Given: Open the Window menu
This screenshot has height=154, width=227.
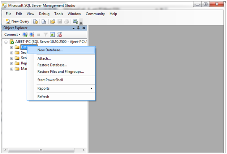Looking at the screenshot, I should (74, 14).
